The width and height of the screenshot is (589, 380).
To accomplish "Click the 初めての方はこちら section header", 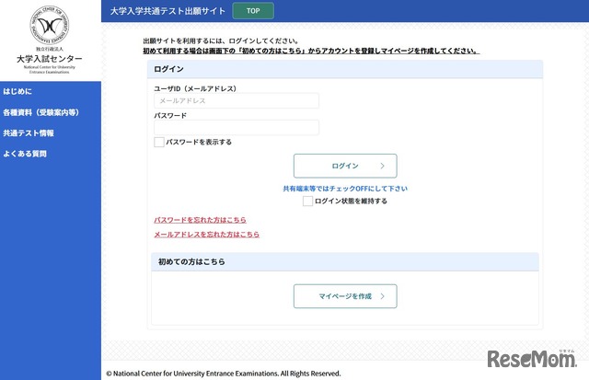I will [x=345, y=261].
